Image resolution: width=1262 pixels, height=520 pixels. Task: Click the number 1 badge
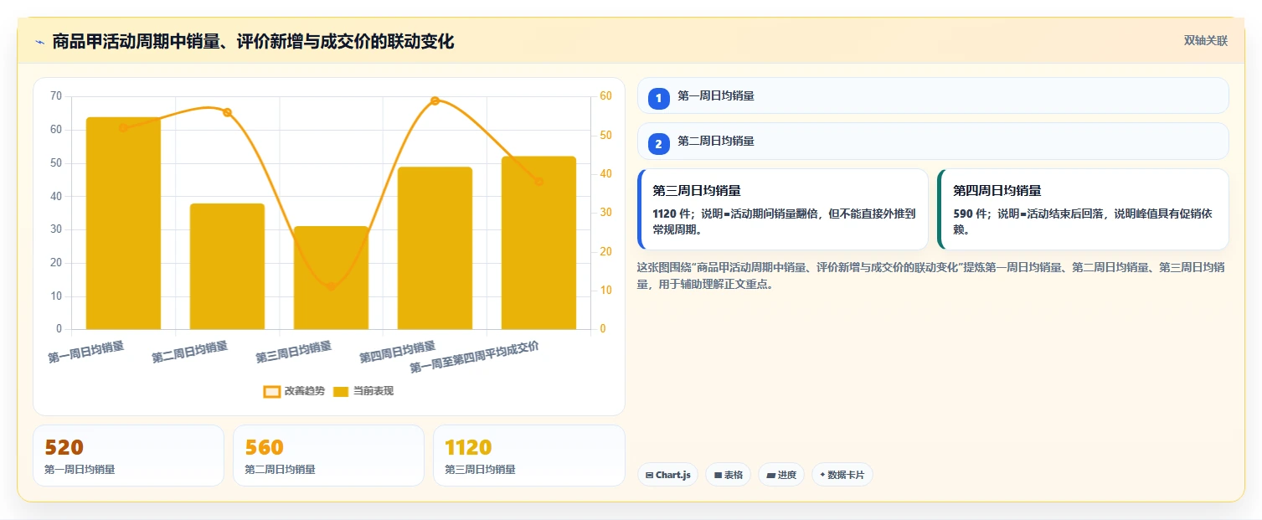pos(658,98)
